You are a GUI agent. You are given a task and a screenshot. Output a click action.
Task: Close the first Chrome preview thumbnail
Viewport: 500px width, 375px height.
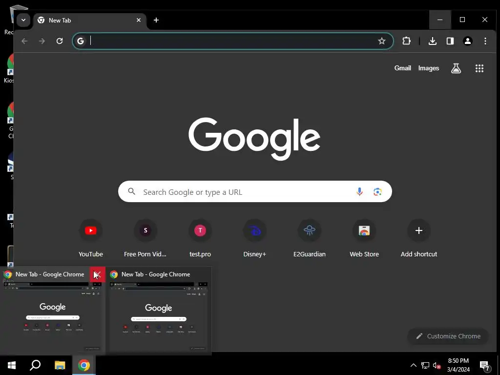pyautogui.click(x=97, y=274)
